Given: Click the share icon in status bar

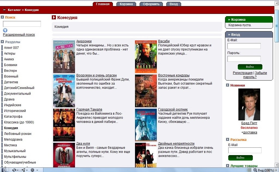Looking at the screenshot, I should 23,170.
